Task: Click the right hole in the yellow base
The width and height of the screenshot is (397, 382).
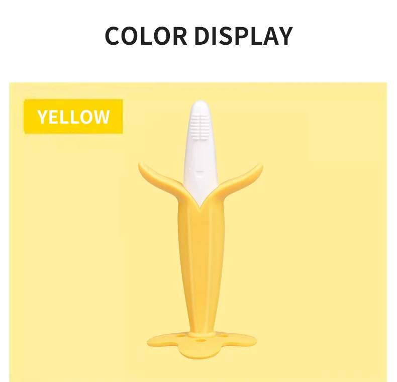Action: 223,336
